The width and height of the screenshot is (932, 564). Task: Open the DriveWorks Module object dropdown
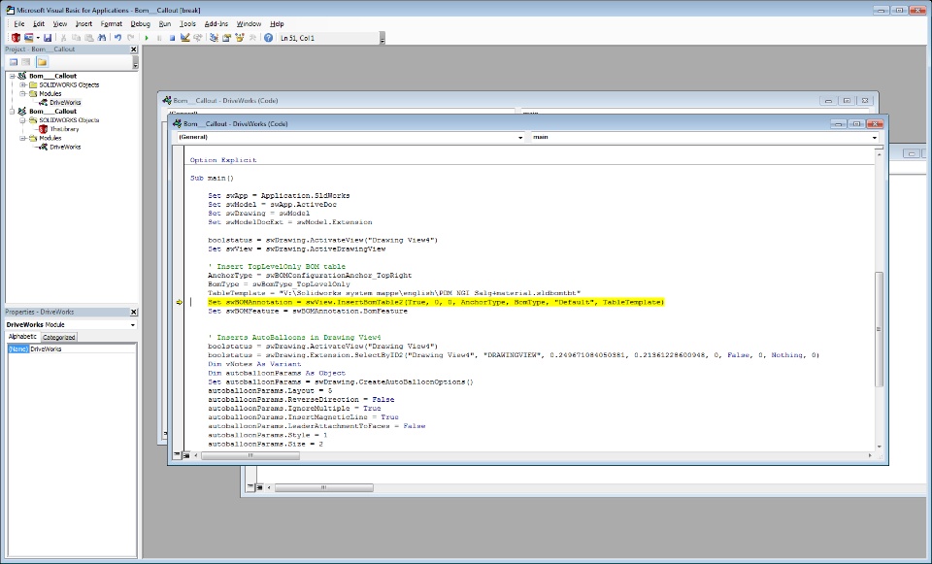(x=133, y=324)
